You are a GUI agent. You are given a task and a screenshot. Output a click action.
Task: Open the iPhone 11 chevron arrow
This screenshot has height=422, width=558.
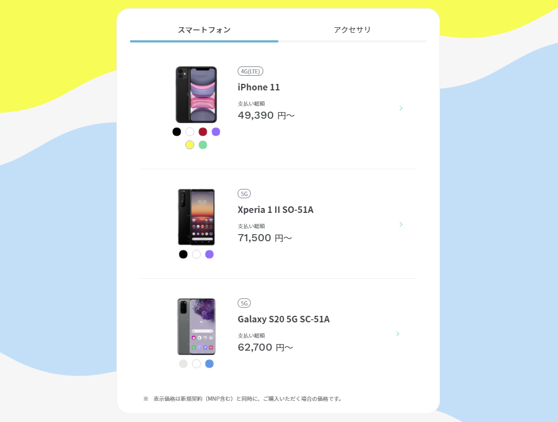401,108
